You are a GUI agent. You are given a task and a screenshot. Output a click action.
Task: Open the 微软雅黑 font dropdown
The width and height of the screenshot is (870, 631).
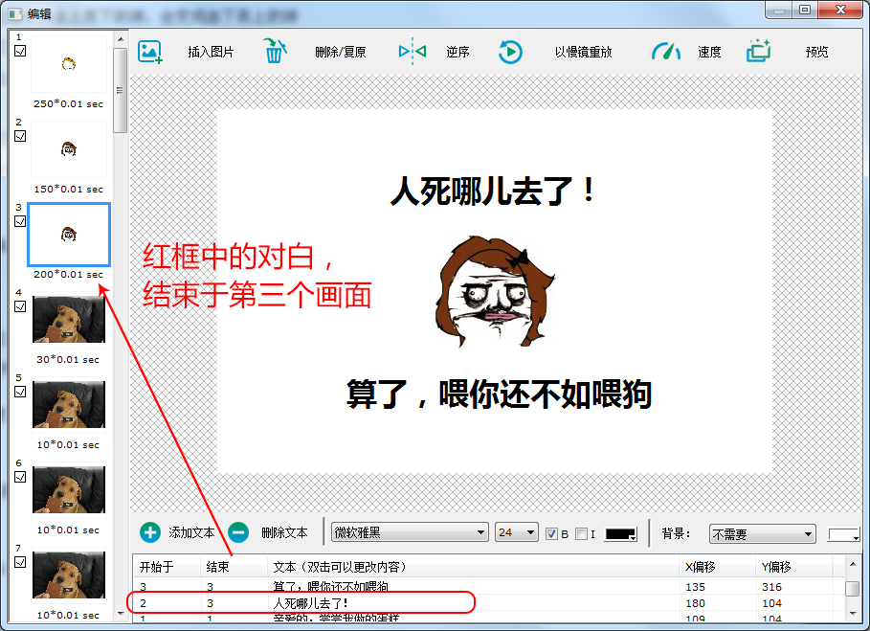[x=410, y=532]
